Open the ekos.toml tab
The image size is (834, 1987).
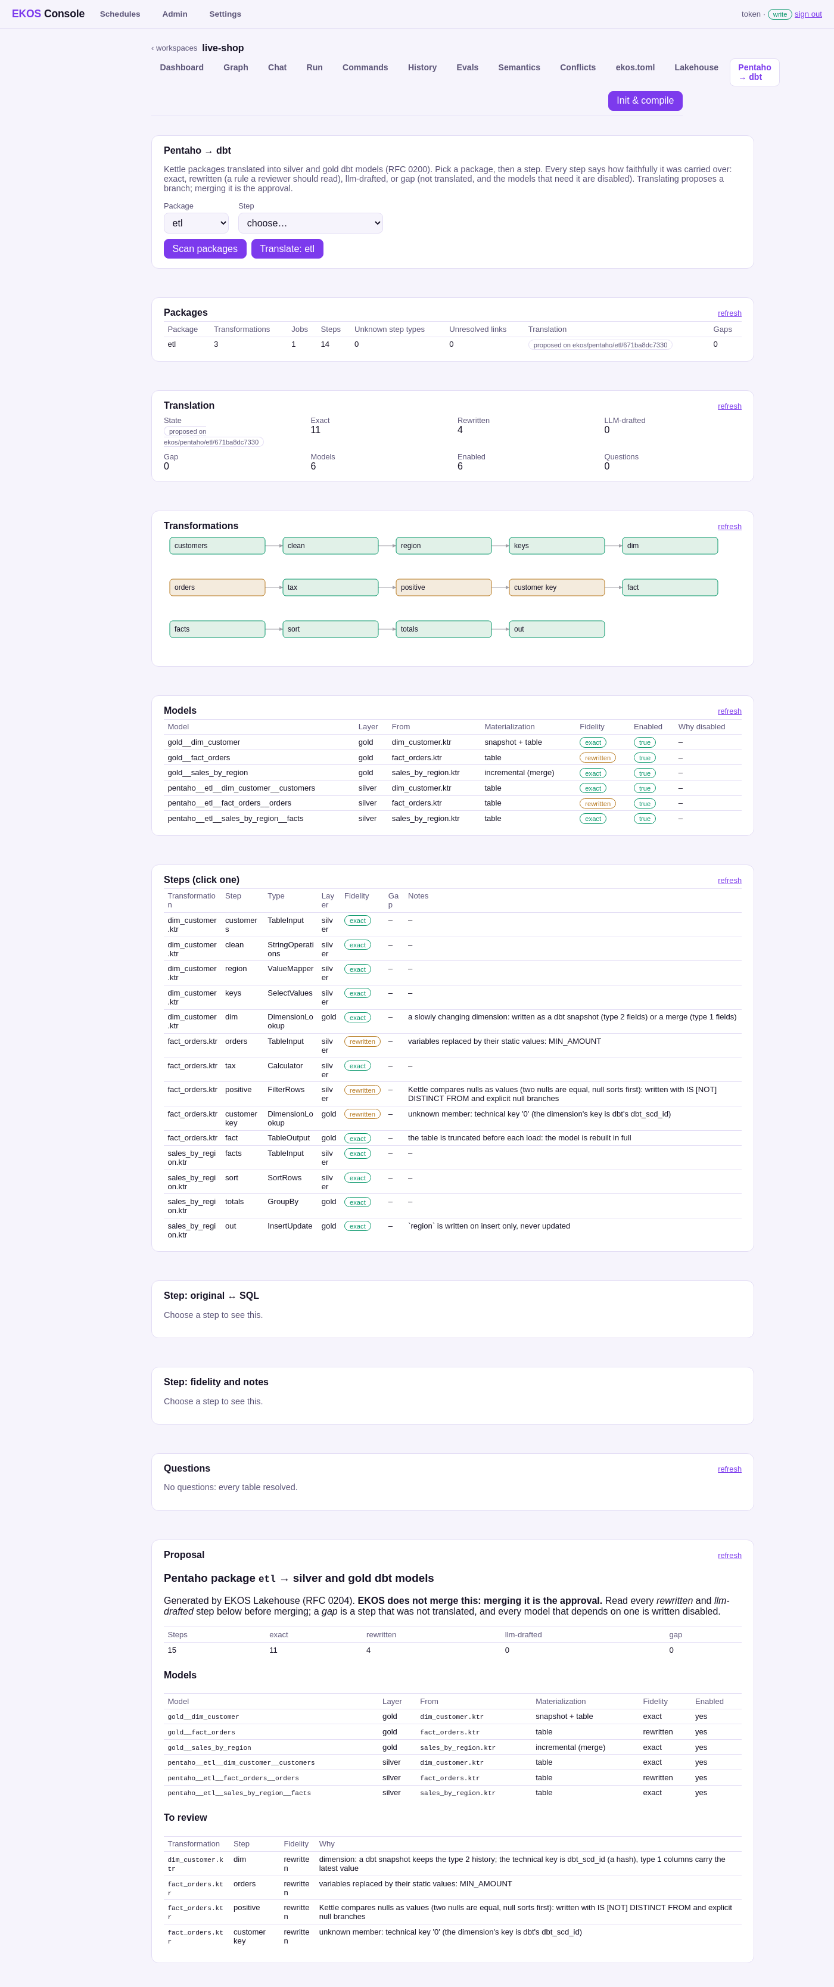pyautogui.click(x=635, y=68)
